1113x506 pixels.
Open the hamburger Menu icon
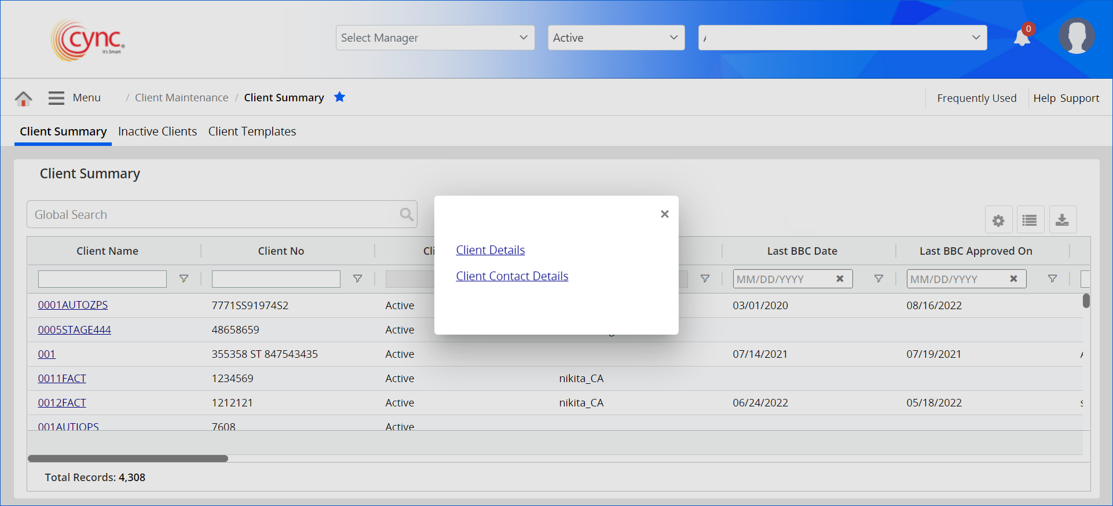pos(56,98)
